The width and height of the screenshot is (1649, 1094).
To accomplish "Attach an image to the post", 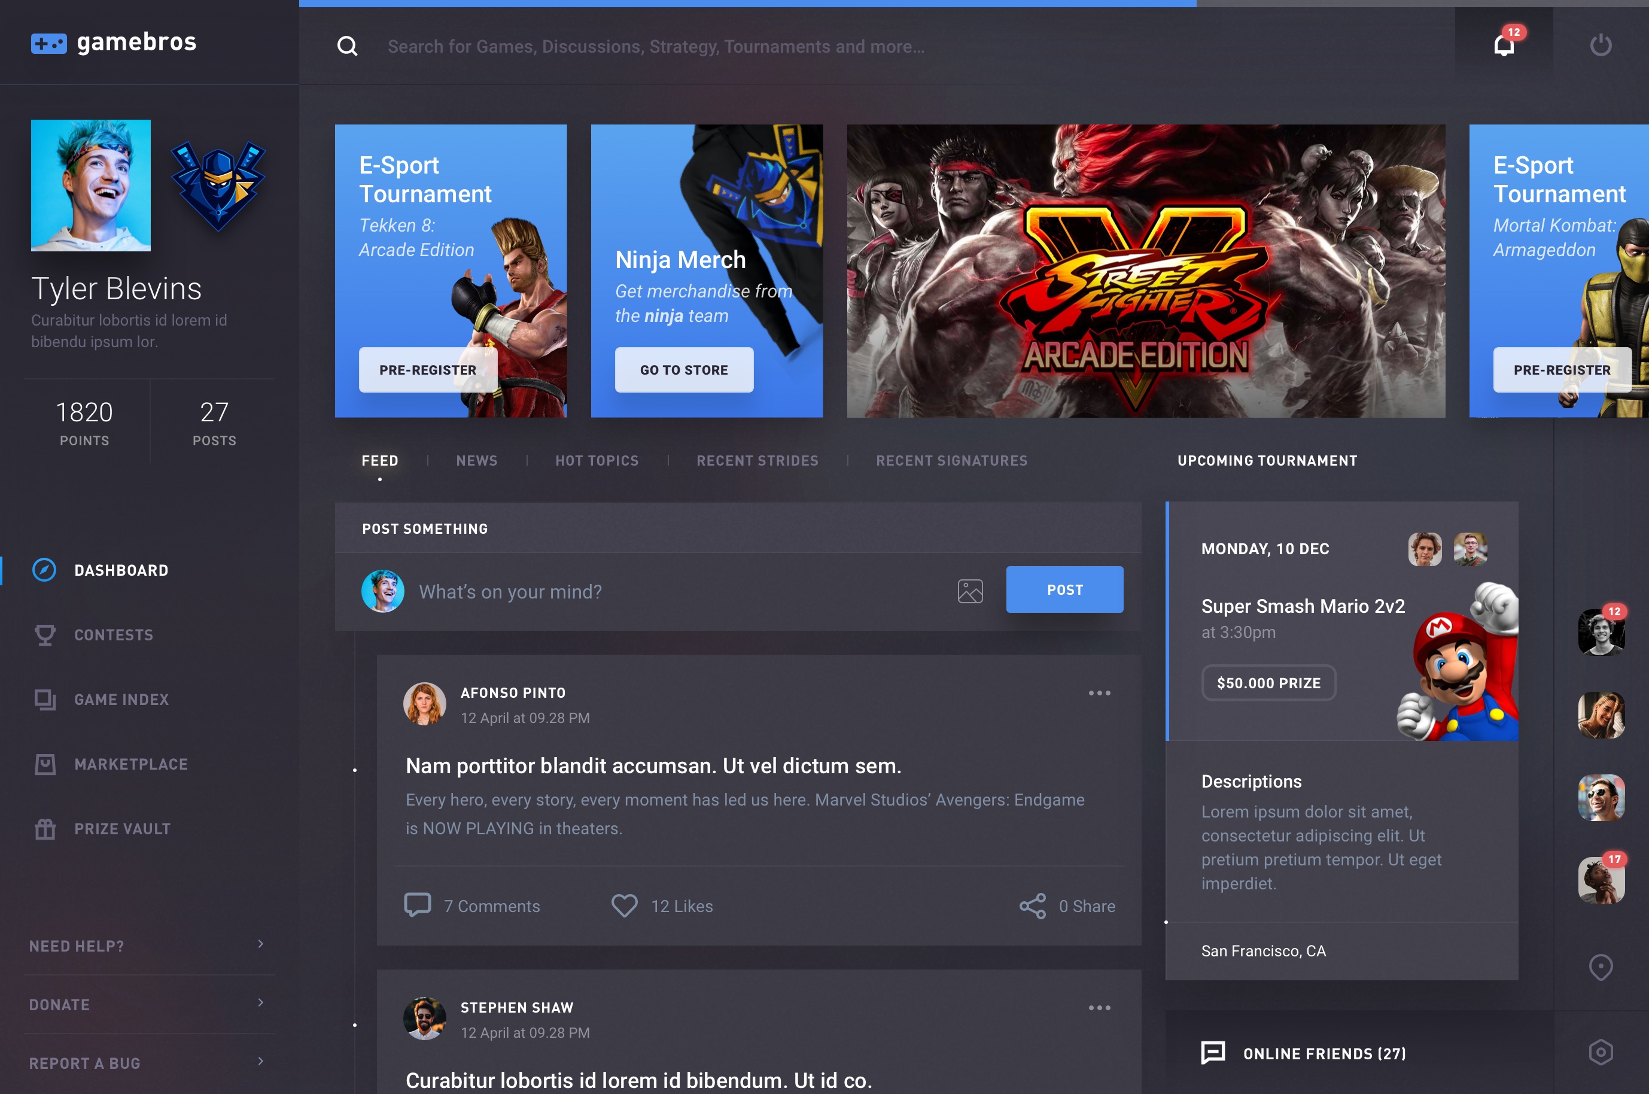I will pyautogui.click(x=969, y=591).
